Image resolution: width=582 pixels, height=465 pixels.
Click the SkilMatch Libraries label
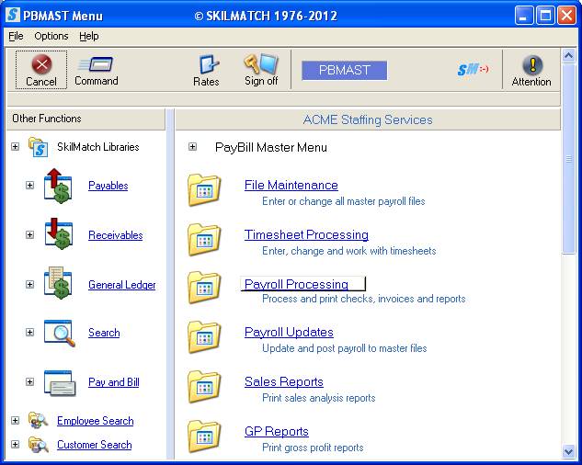[98, 147]
